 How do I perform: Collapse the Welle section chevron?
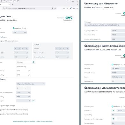(34, 44)
